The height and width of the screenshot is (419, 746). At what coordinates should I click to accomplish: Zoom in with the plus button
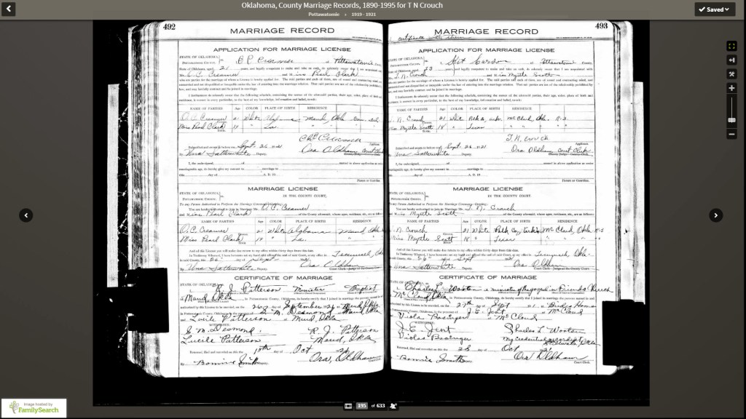click(x=731, y=88)
